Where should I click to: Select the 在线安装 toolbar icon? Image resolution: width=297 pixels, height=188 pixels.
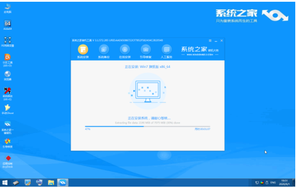click(x=125, y=50)
